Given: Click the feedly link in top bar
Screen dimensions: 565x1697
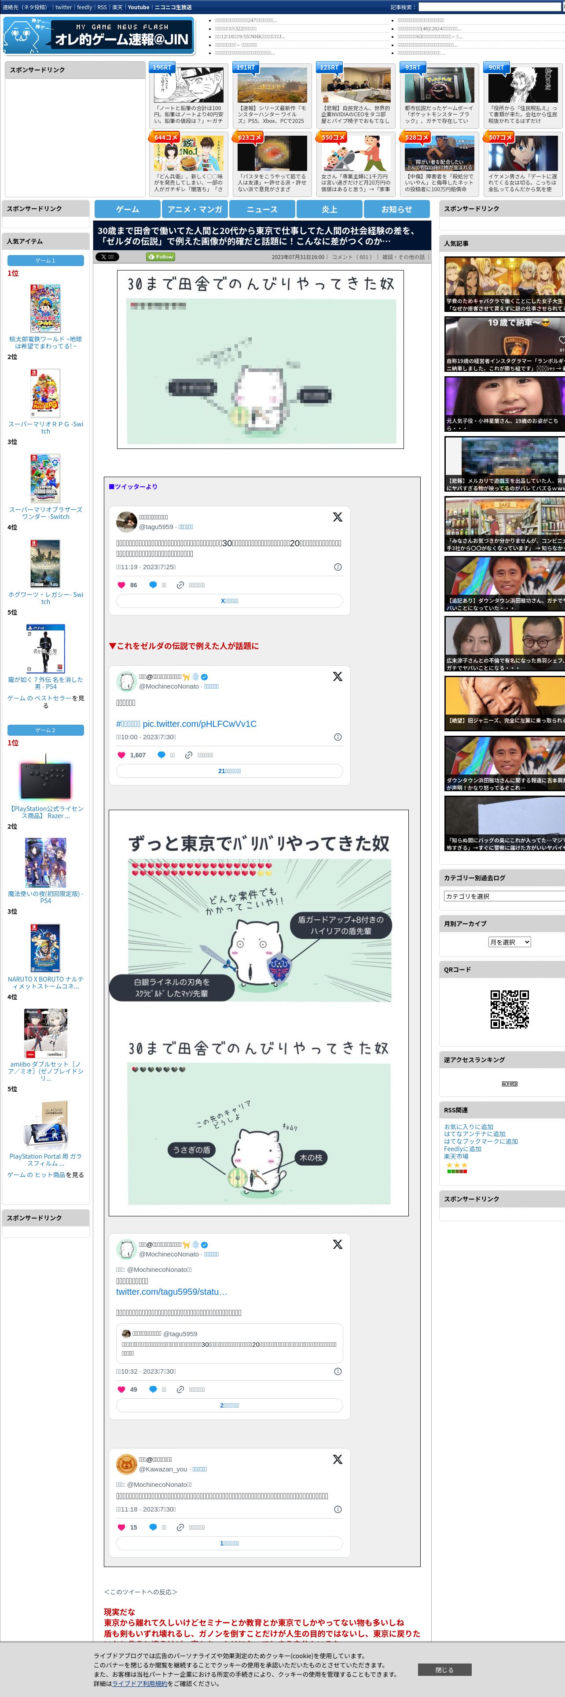Looking at the screenshot, I should click(84, 7).
